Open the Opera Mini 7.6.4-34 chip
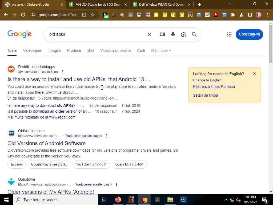Image resolution: width=273 pixels, height=205 pixels. tap(129, 164)
